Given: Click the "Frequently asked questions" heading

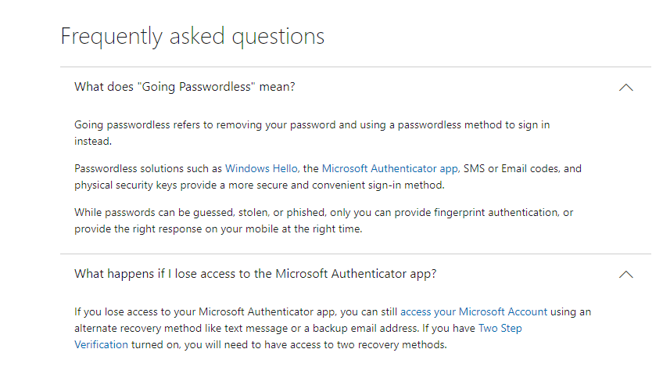Looking at the screenshot, I should (x=192, y=37).
